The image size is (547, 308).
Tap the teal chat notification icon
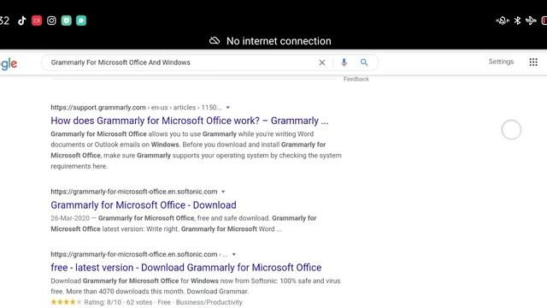[x=81, y=21]
